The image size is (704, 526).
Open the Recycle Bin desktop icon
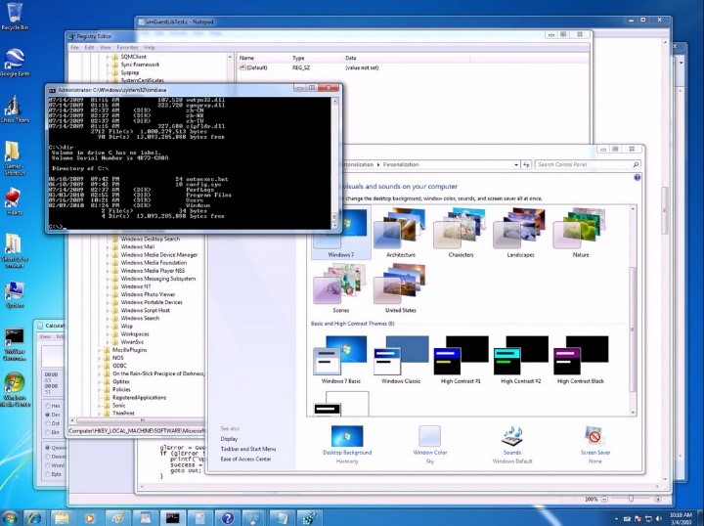15,16
